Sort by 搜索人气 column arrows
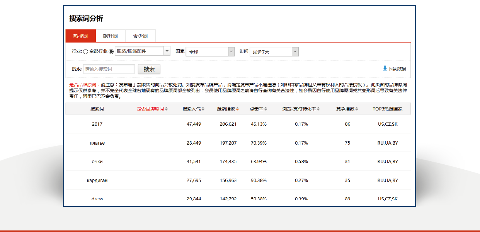480x232 pixels. pyautogui.click(x=203, y=109)
